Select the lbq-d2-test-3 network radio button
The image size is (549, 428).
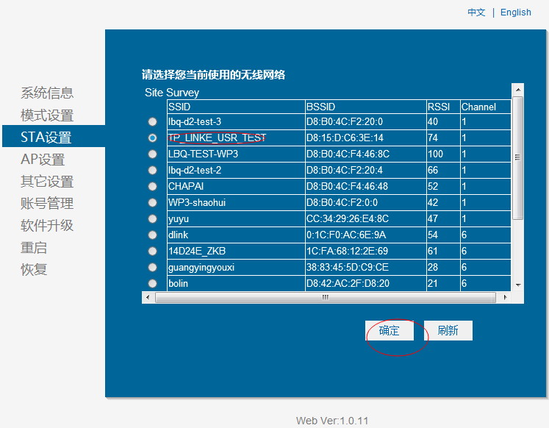tap(152, 121)
